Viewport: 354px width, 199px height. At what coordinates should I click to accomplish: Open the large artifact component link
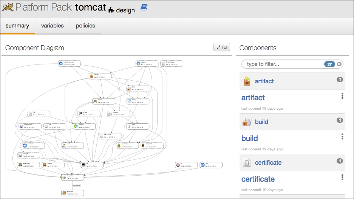click(x=253, y=98)
